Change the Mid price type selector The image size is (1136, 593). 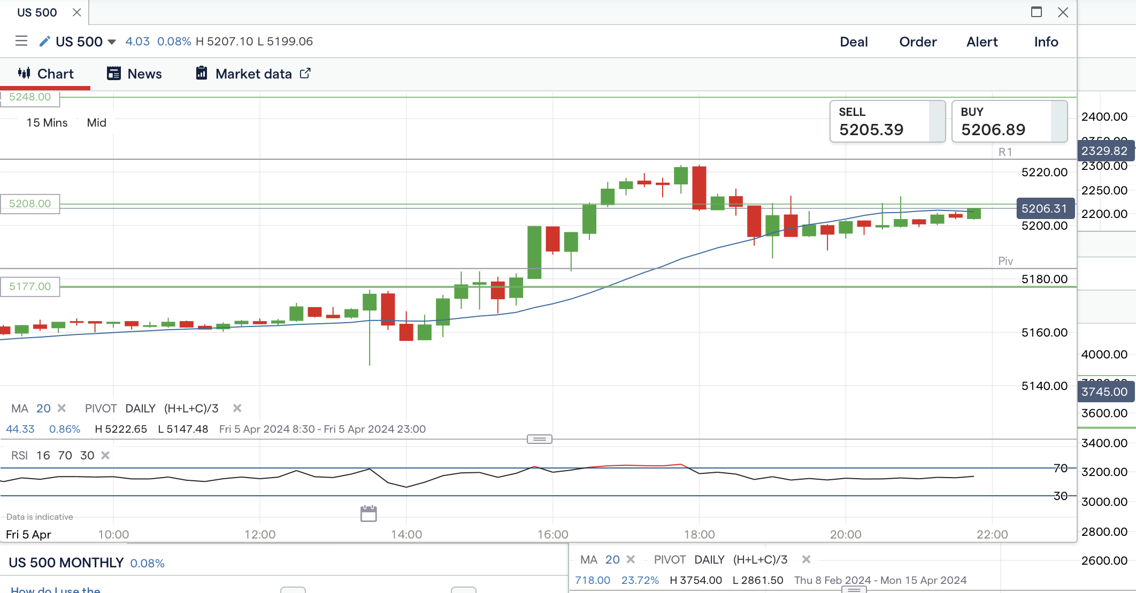[x=96, y=123]
